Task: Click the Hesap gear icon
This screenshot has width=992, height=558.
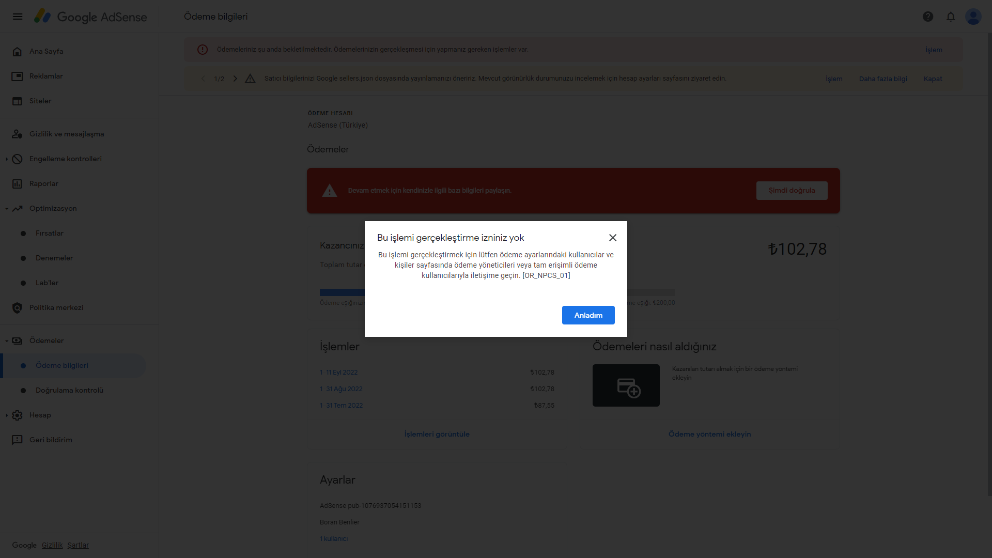Action: click(x=17, y=415)
